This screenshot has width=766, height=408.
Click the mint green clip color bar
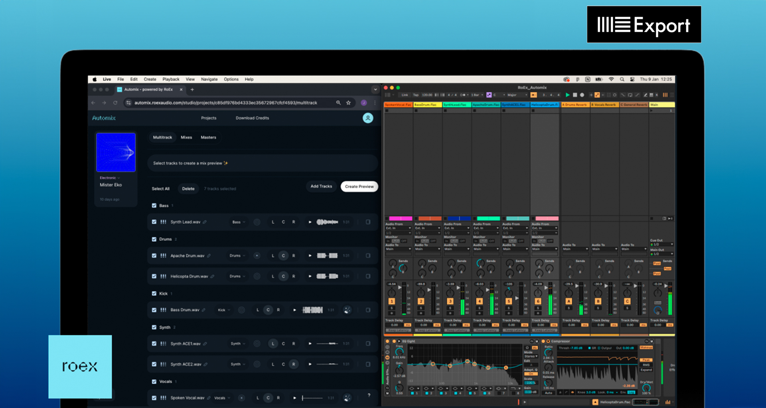pyautogui.click(x=488, y=218)
